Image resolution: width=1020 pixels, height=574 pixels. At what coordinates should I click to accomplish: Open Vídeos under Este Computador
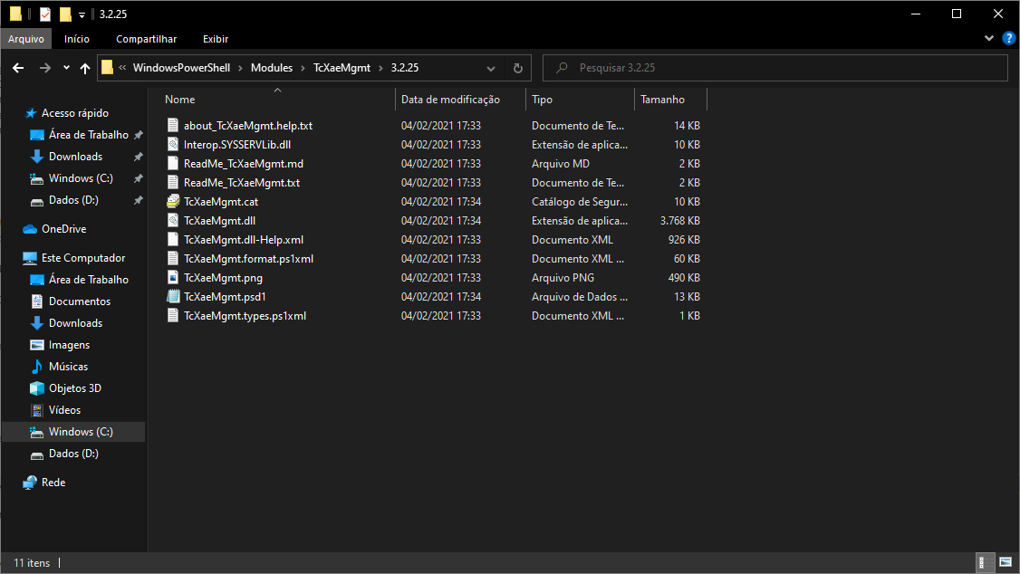[x=64, y=410]
